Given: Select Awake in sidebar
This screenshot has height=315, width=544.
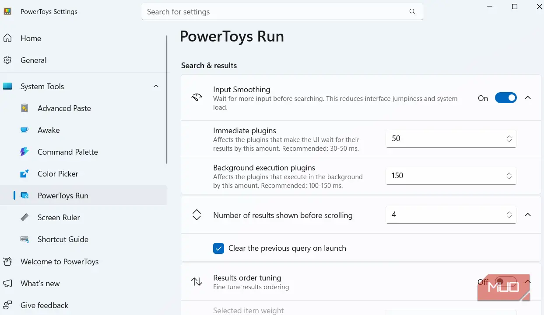Looking at the screenshot, I should [x=83, y=130].
